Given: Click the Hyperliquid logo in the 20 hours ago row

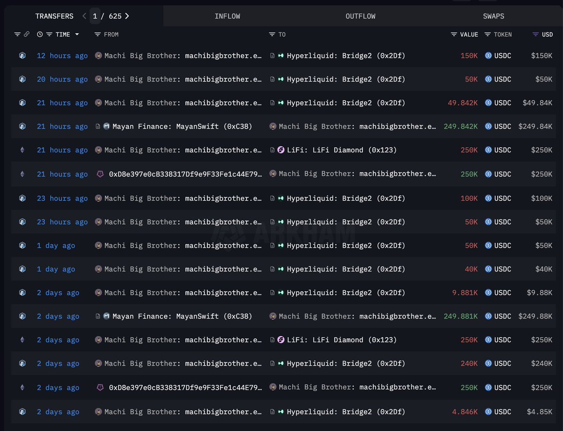Looking at the screenshot, I should coord(281,79).
